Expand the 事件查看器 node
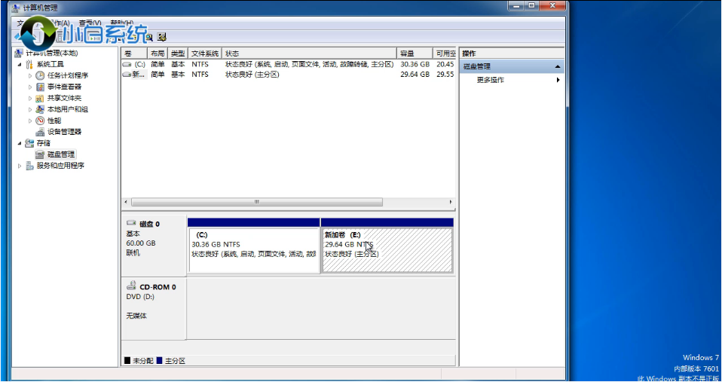 coord(30,87)
